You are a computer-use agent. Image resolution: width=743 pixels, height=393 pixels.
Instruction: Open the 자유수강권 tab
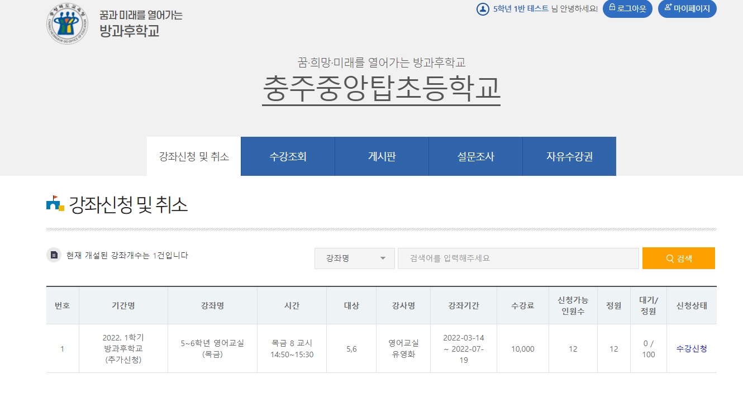569,156
